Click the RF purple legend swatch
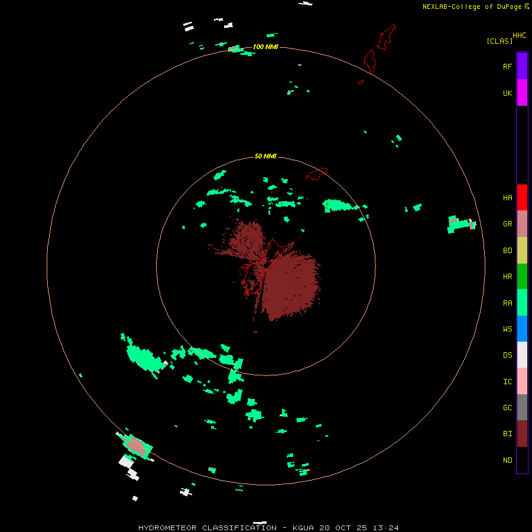The image size is (532, 532). pos(522,66)
